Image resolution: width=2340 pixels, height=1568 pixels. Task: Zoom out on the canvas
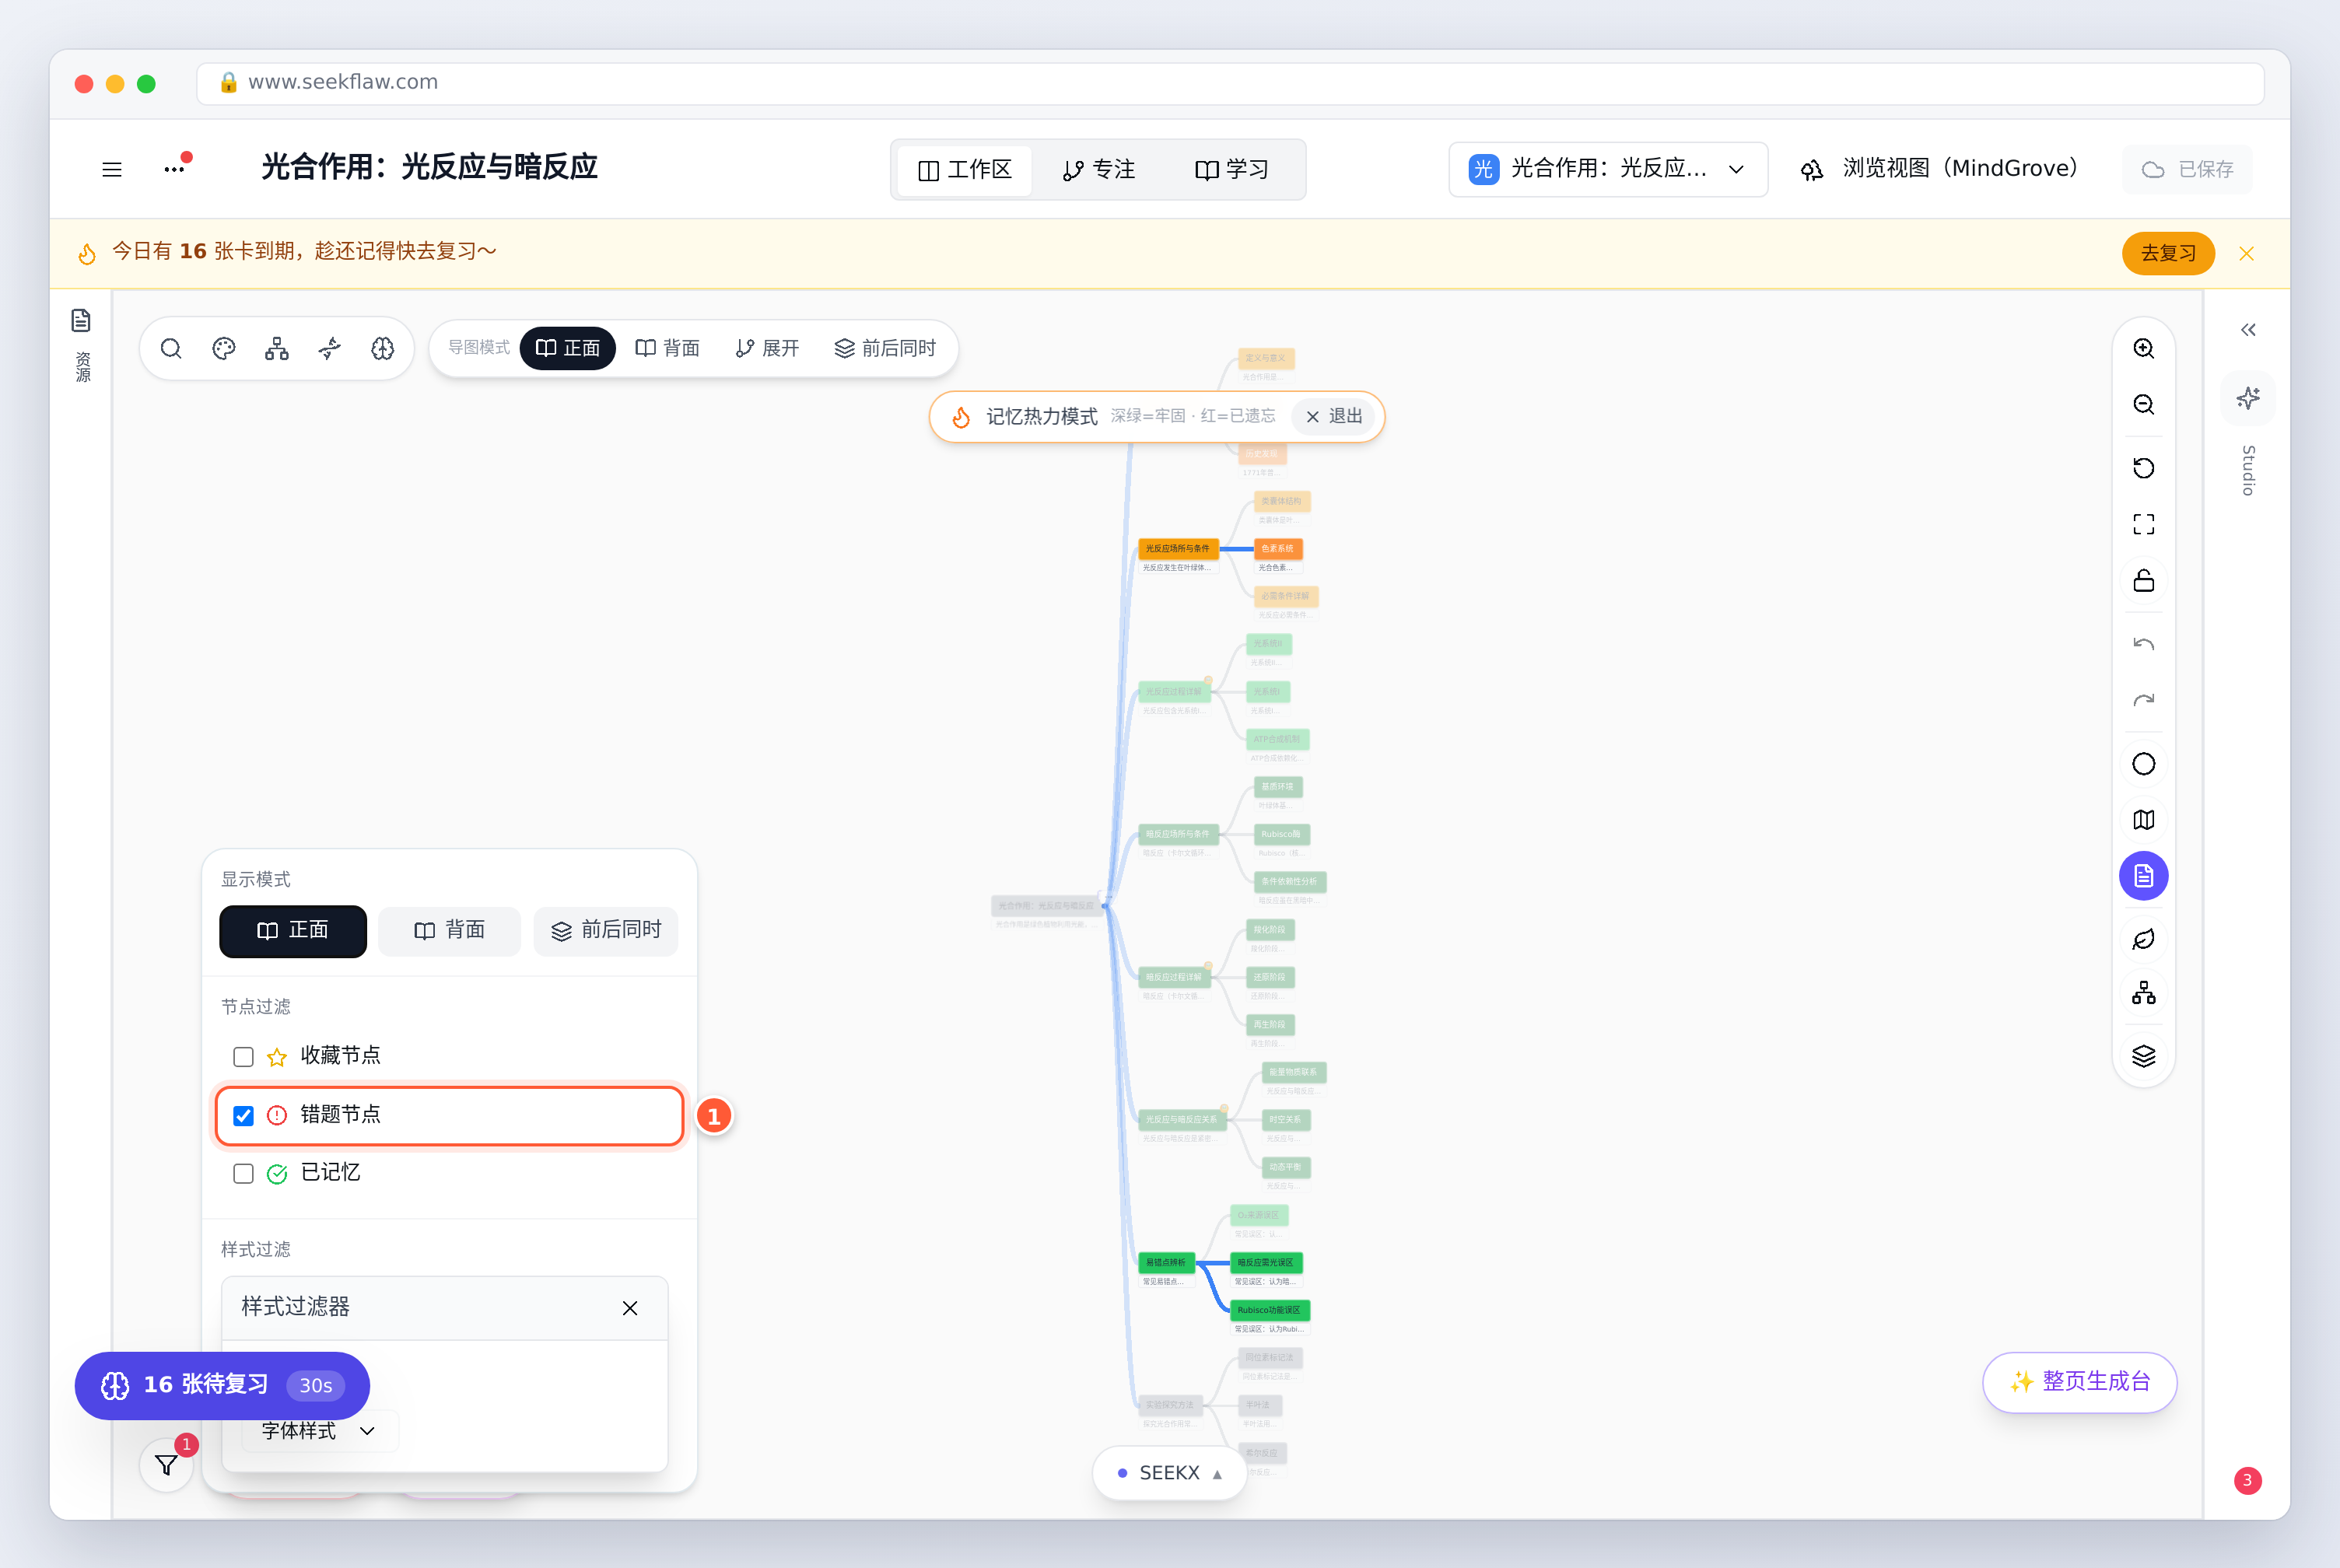[x=2143, y=404]
